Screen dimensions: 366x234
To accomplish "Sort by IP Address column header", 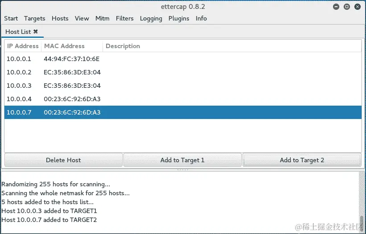I will (23, 46).
